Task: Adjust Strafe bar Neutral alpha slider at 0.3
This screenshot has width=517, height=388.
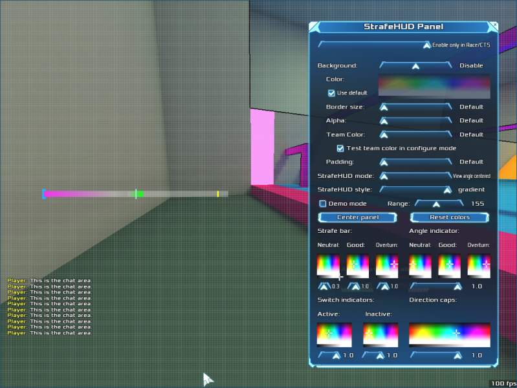Action: tap(324, 286)
